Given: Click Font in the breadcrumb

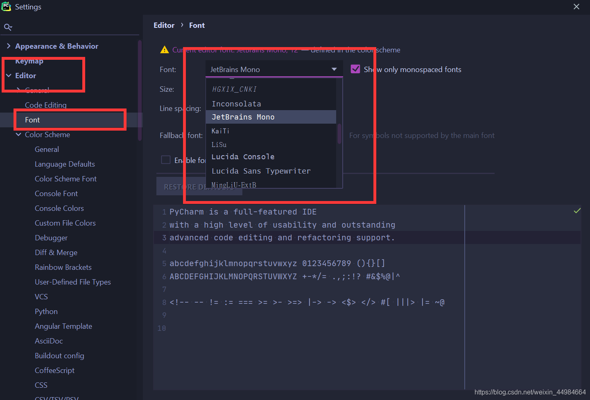Looking at the screenshot, I should pyautogui.click(x=197, y=25).
